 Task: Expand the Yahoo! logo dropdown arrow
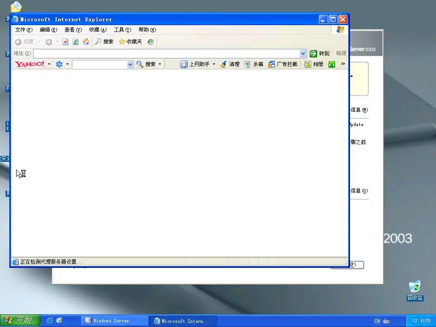point(49,64)
